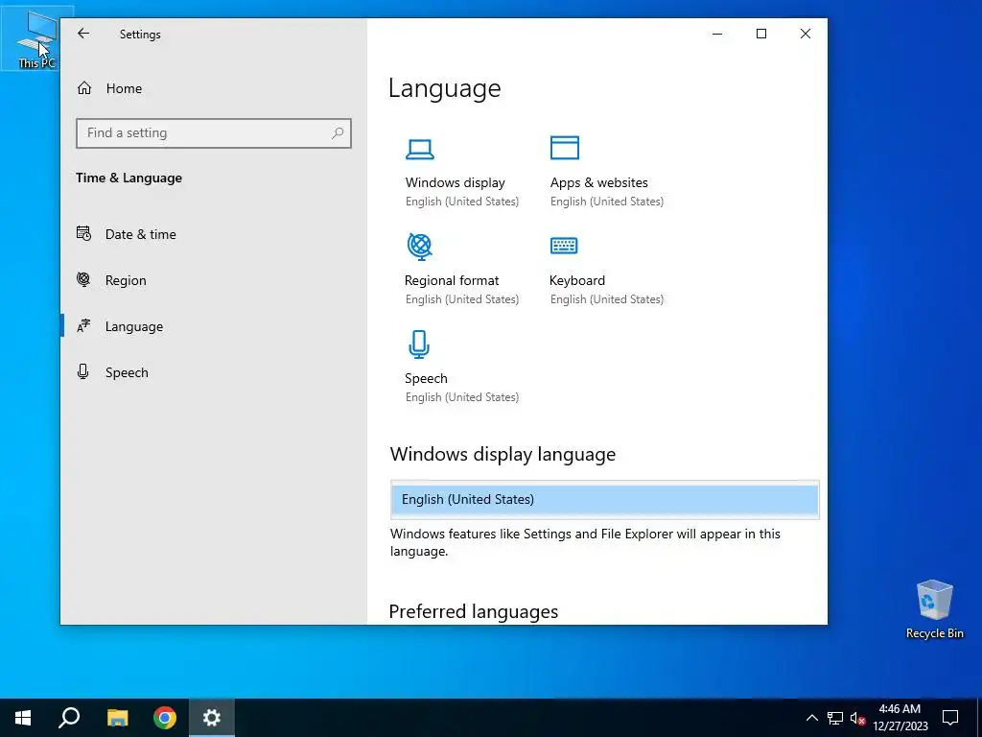Open the Speech tile label in Language page
Image resolution: width=982 pixels, height=737 pixels.
(x=426, y=378)
